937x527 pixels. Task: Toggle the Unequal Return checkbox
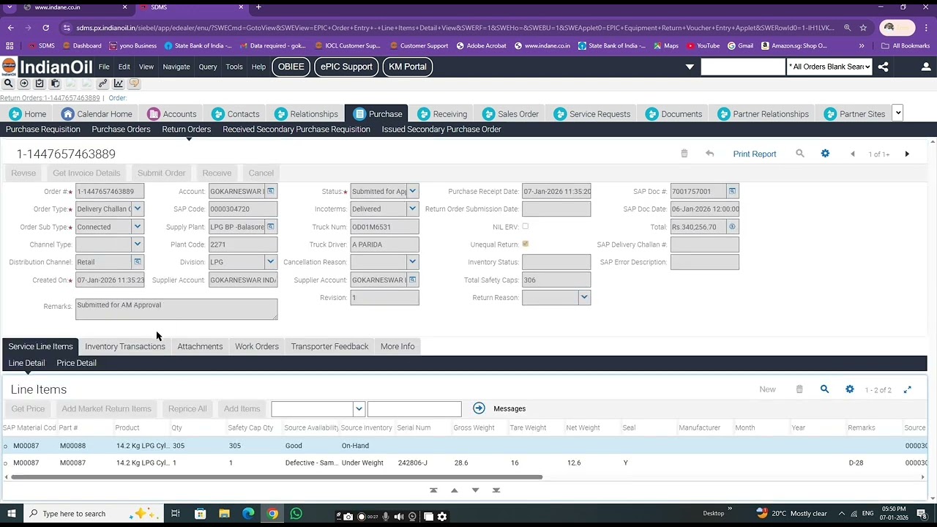(x=526, y=244)
